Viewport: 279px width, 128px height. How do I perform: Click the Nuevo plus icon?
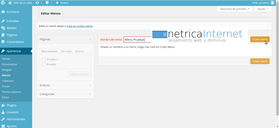[57, 3]
